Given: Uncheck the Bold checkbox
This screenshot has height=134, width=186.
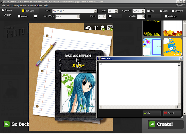Looking at the screenshot, I should [x=149, y=11].
